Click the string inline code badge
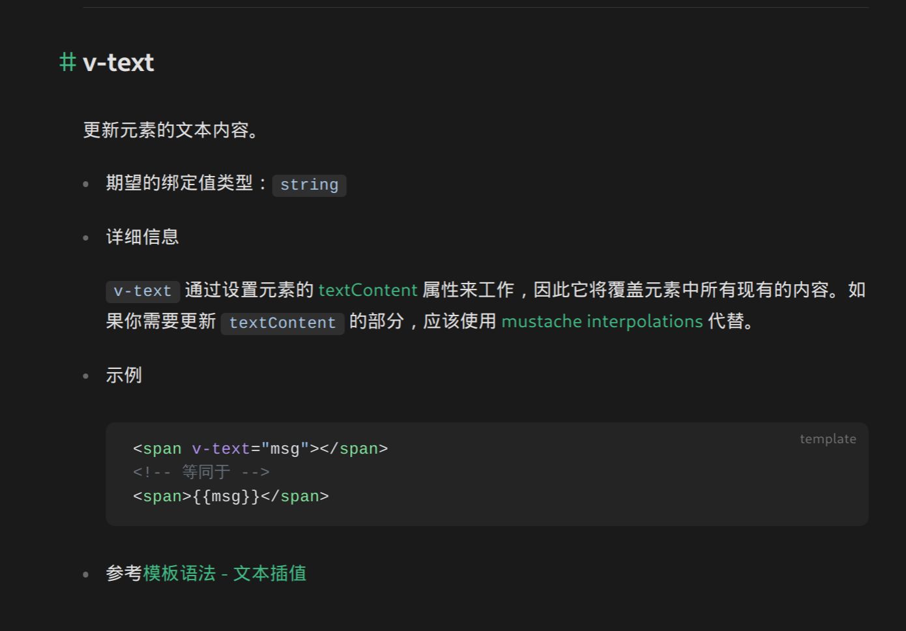This screenshot has width=906, height=631. [x=309, y=185]
